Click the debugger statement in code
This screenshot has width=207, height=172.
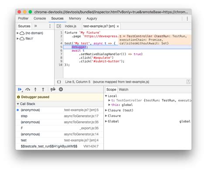pos(79,47)
